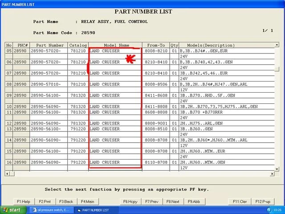Select row number 07 cell
Image resolution: width=285 pixels, height=214 pixels.
[9, 73]
